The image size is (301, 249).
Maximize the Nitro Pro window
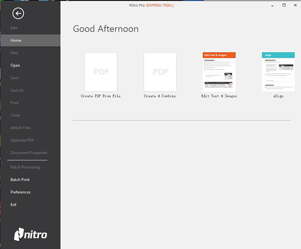pos(284,5)
